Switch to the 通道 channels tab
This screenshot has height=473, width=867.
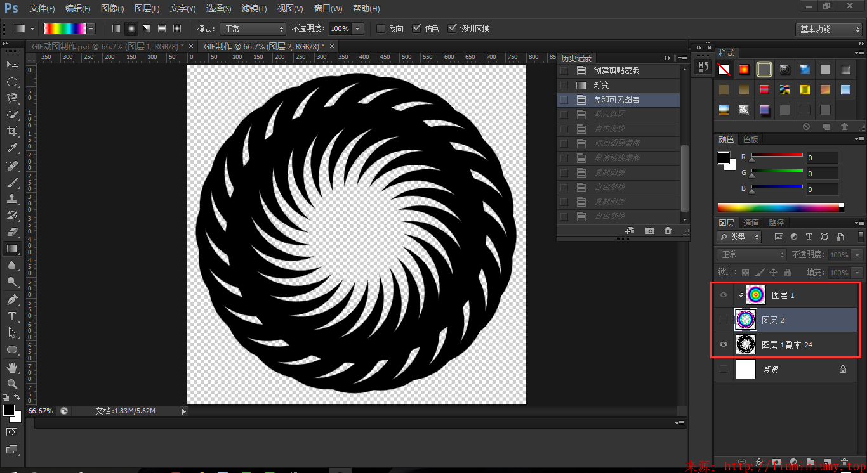[x=751, y=223]
